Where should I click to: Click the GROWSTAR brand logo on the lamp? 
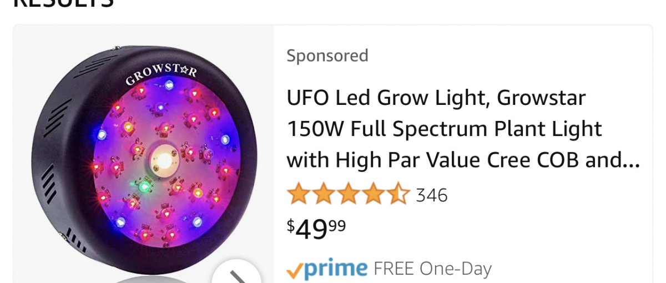pyautogui.click(x=160, y=75)
